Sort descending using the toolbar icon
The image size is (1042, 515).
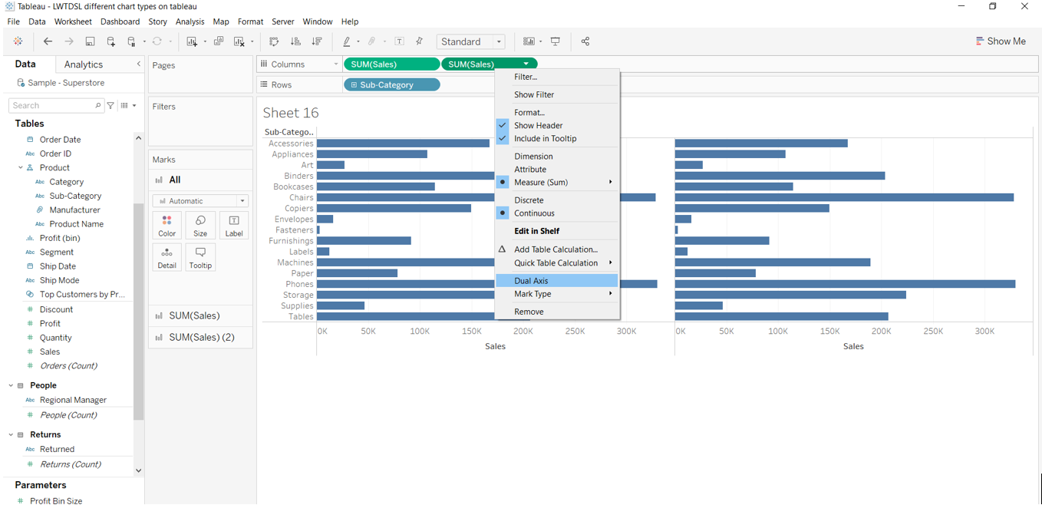point(317,41)
